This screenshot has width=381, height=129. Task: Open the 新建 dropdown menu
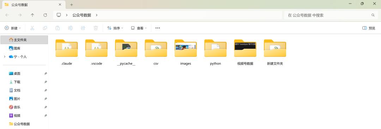[13, 28]
